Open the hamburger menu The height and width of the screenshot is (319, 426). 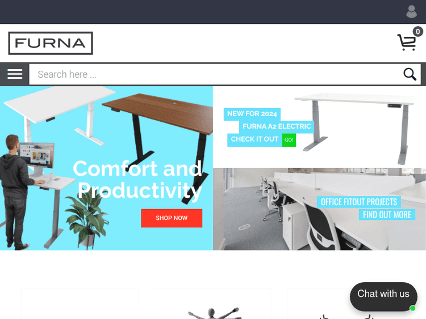(15, 74)
